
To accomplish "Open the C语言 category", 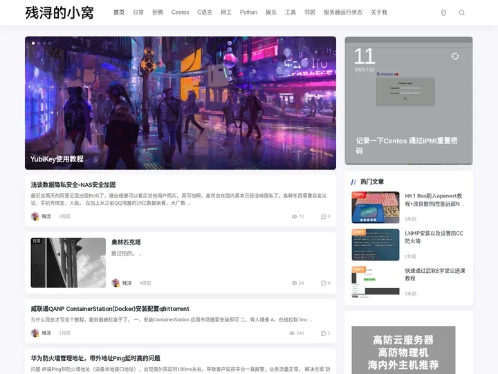I will click(205, 12).
